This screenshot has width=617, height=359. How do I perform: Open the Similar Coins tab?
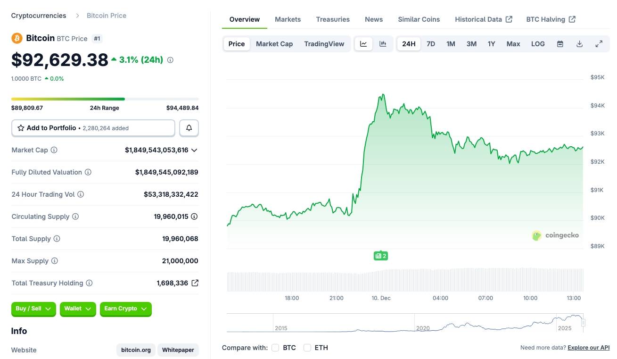pyautogui.click(x=419, y=19)
